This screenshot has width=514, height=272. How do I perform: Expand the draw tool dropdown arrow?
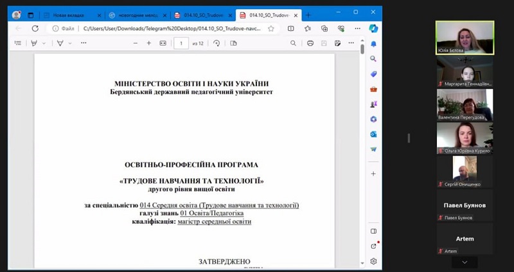point(70,43)
